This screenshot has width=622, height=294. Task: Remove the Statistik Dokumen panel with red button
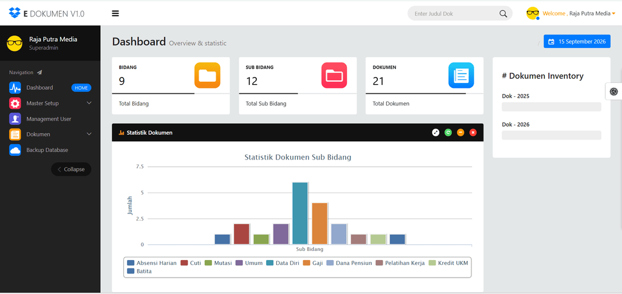(x=473, y=133)
